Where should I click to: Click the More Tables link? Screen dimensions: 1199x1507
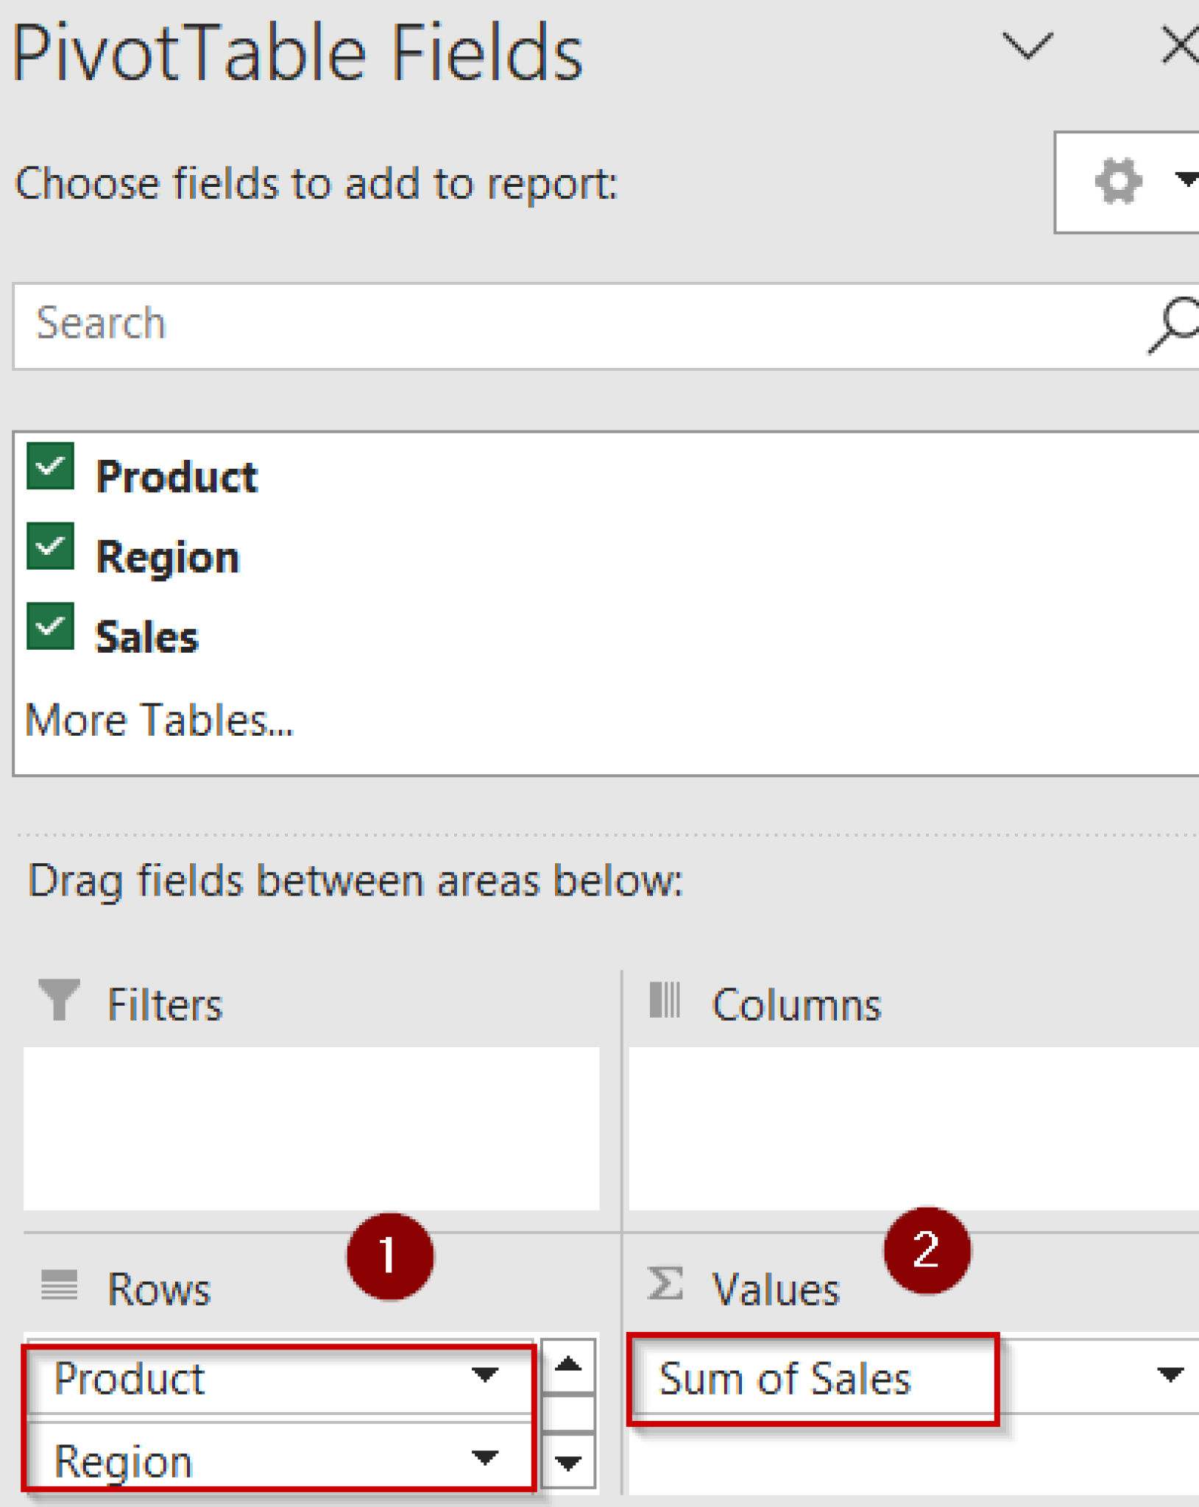click(x=158, y=720)
